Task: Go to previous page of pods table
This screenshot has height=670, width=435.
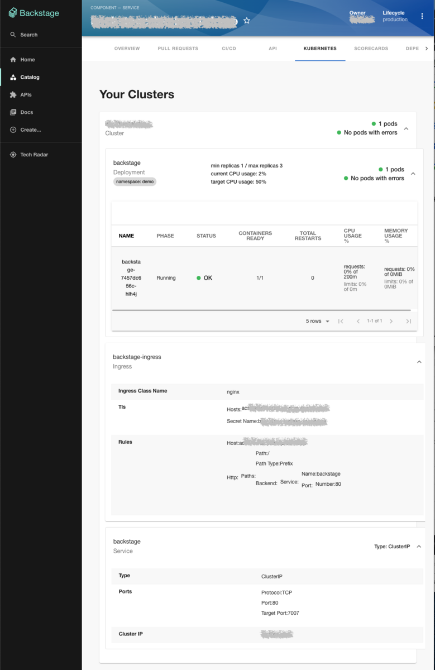Action: coord(358,321)
